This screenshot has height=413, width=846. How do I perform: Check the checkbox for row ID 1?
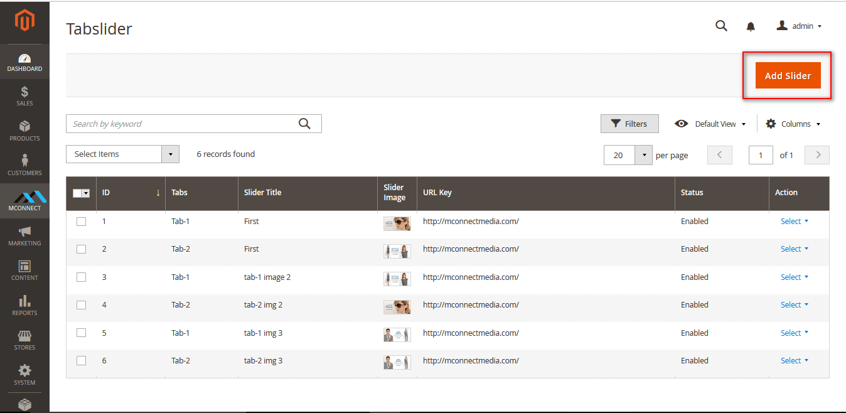81,222
